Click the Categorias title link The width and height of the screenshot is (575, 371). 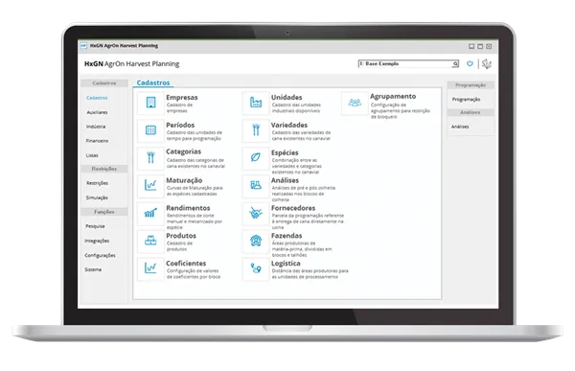(183, 151)
